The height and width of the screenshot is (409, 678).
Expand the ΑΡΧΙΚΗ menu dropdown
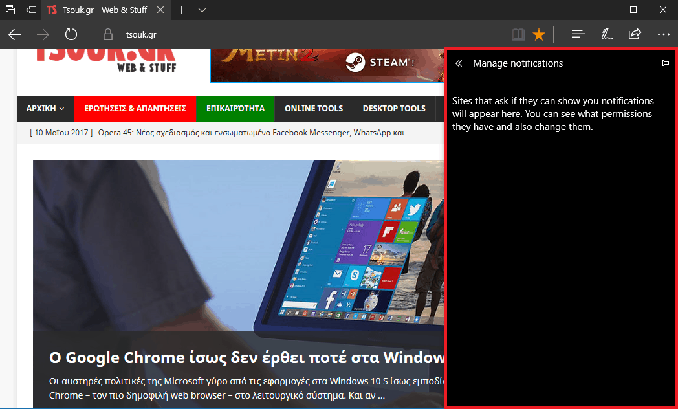click(x=45, y=109)
